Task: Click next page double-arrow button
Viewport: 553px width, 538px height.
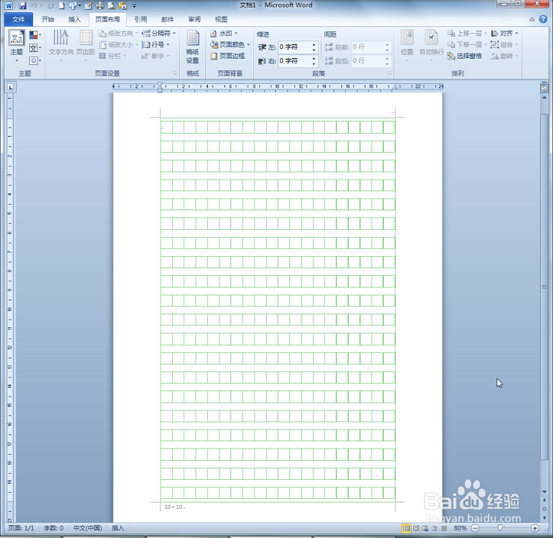Action: click(544, 517)
